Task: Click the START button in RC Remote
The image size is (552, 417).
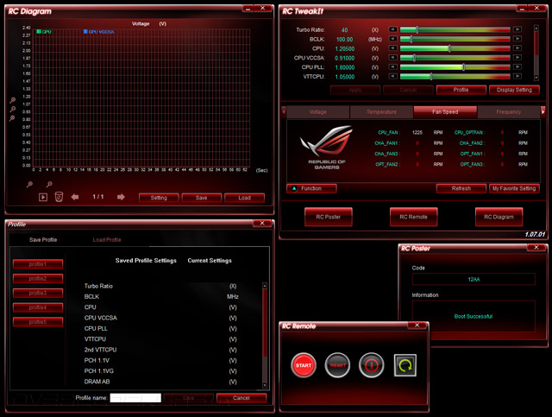Action: coord(304,365)
